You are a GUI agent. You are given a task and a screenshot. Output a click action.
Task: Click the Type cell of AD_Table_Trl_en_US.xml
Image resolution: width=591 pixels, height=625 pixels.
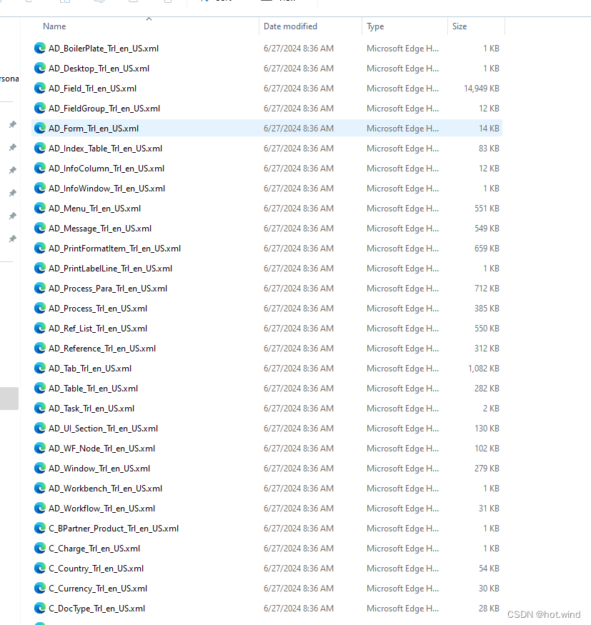tap(403, 389)
